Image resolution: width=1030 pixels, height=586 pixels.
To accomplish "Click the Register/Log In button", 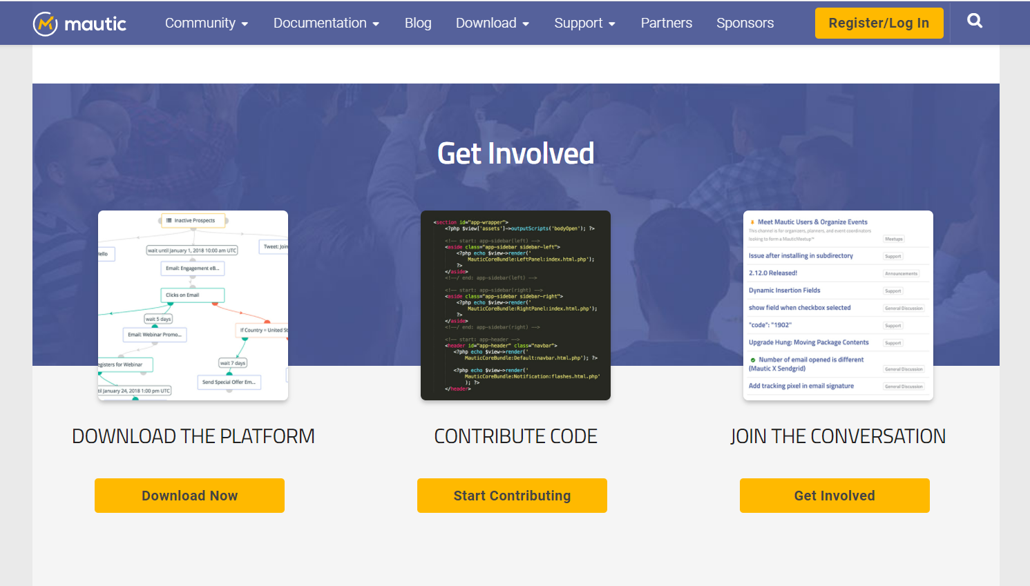I will point(879,23).
